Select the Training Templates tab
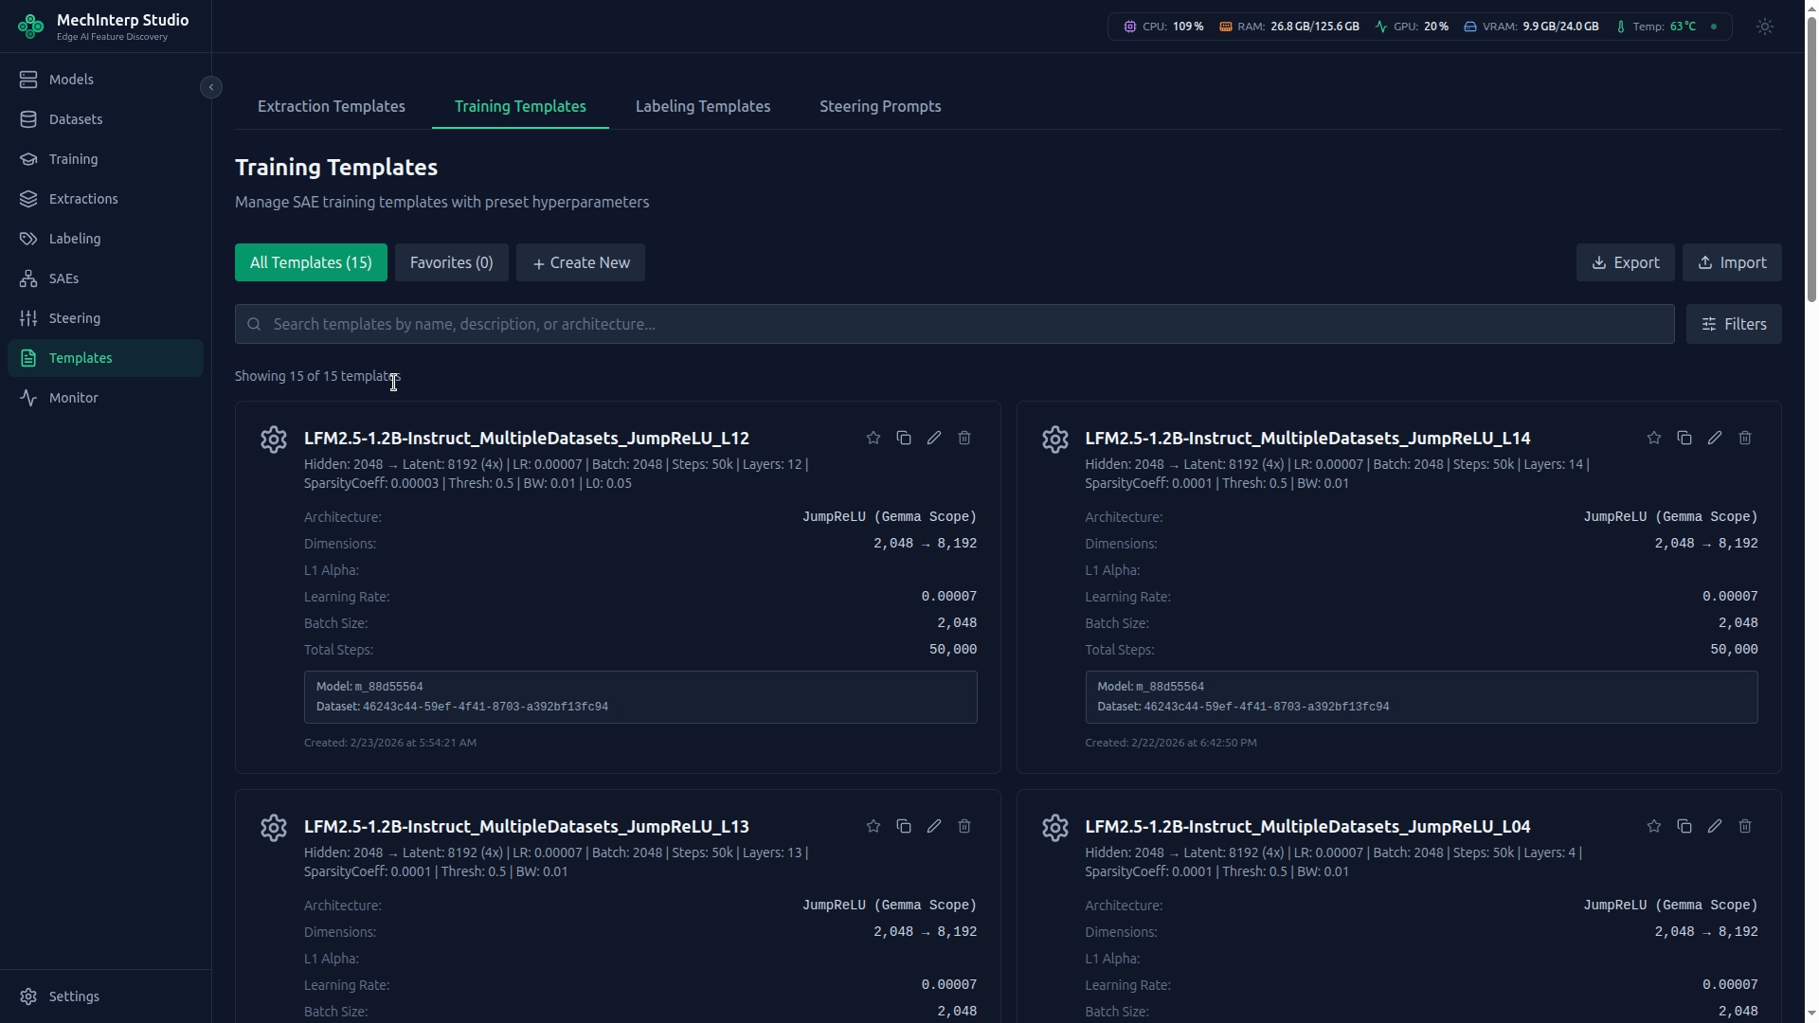 [x=520, y=106]
